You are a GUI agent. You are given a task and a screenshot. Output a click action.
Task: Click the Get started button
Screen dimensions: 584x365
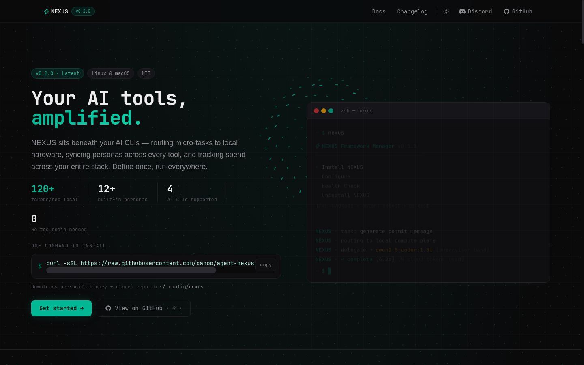click(x=61, y=308)
